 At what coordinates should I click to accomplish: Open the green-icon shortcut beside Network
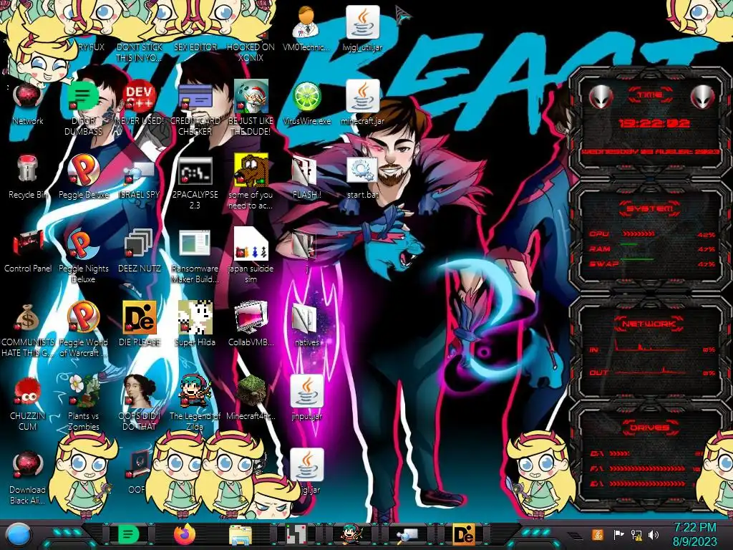click(x=83, y=96)
